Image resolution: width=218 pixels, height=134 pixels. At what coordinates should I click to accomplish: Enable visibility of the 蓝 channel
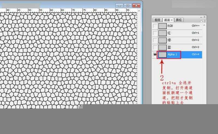pyautogui.click(x=155, y=47)
